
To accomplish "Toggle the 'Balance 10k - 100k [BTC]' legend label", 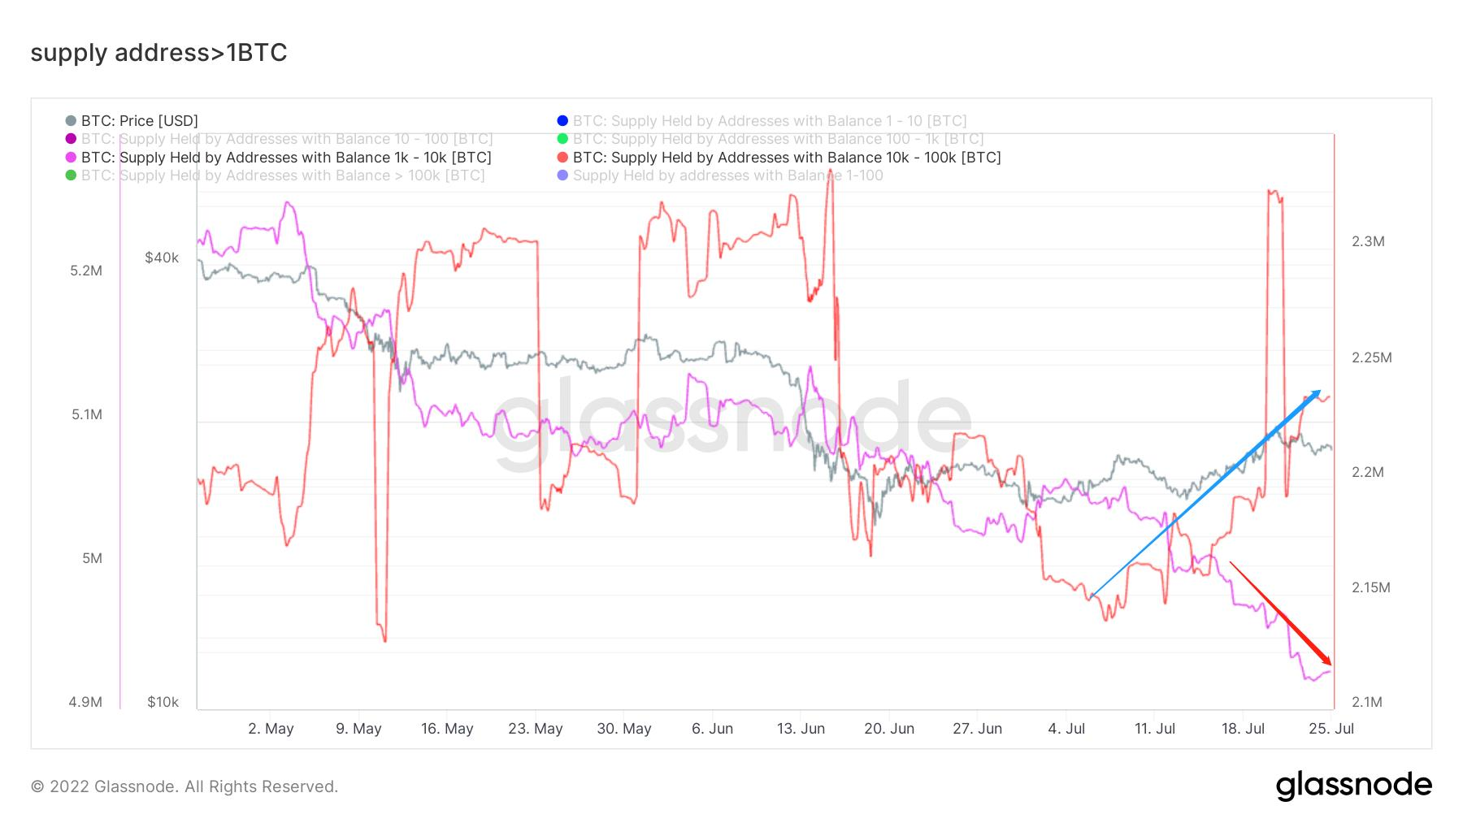I will pos(787,158).
